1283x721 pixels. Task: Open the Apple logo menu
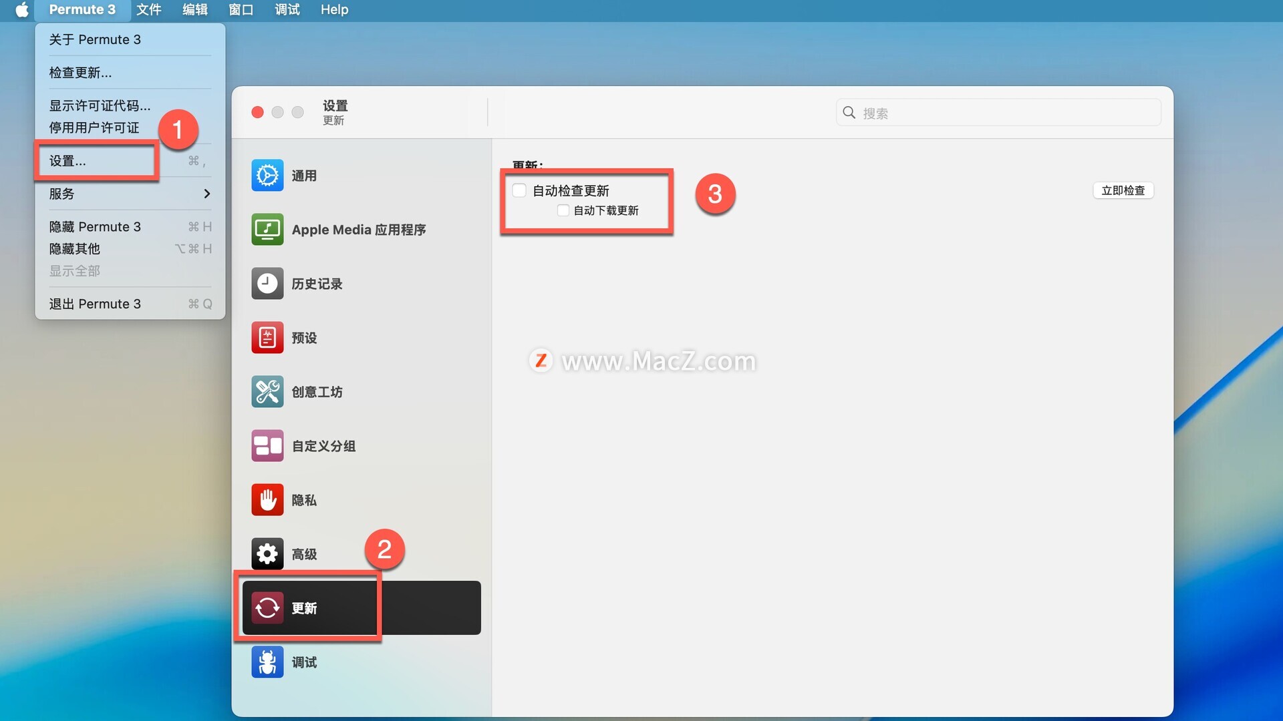(22, 9)
